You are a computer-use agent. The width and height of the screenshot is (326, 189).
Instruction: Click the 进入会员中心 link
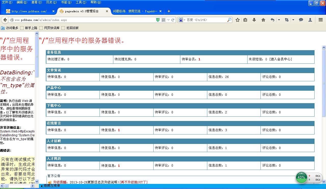click(281, 59)
